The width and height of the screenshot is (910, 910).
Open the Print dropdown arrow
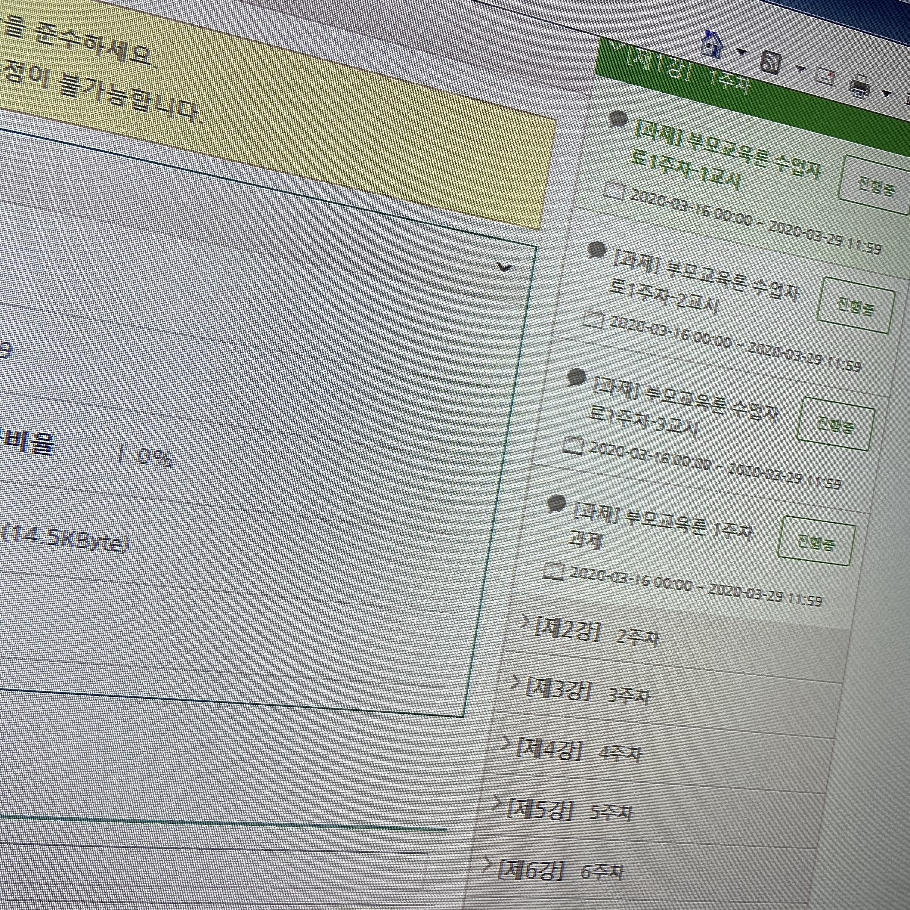(x=887, y=93)
